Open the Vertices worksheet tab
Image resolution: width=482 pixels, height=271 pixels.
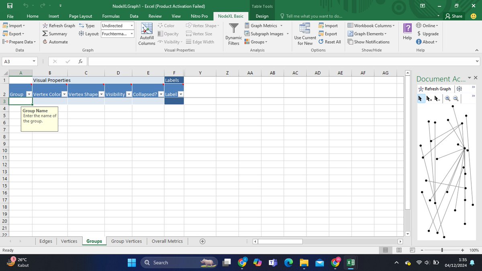[x=69, y=241]
